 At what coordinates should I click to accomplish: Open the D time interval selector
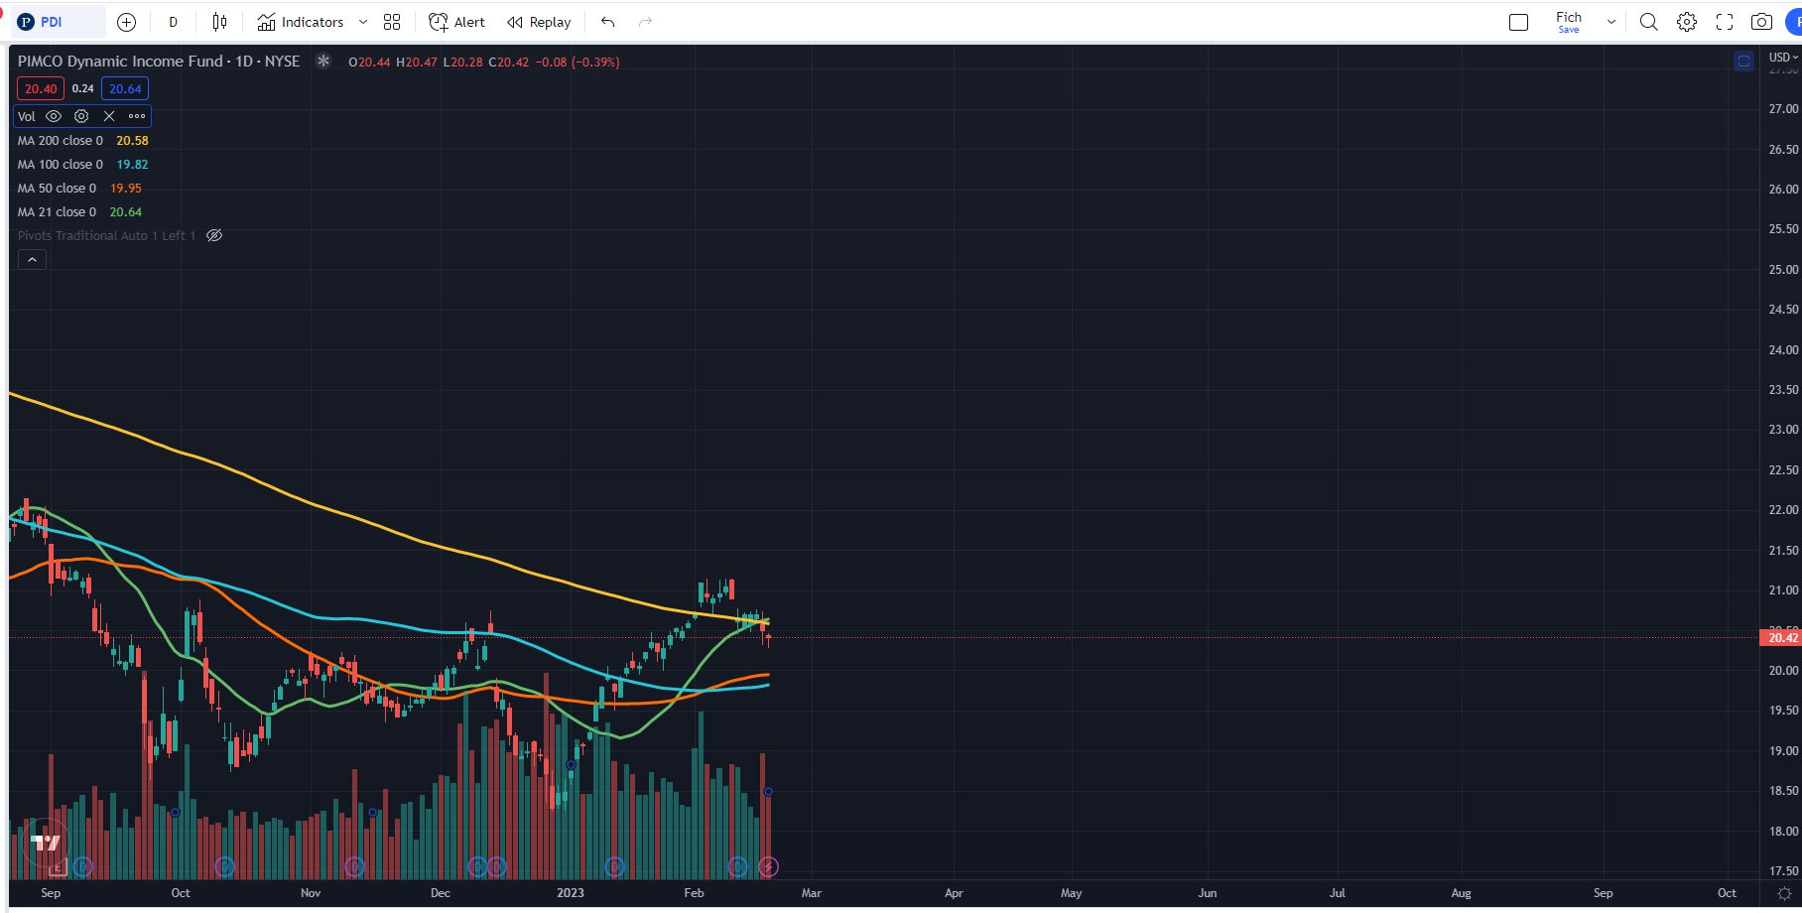pos(174,22)
